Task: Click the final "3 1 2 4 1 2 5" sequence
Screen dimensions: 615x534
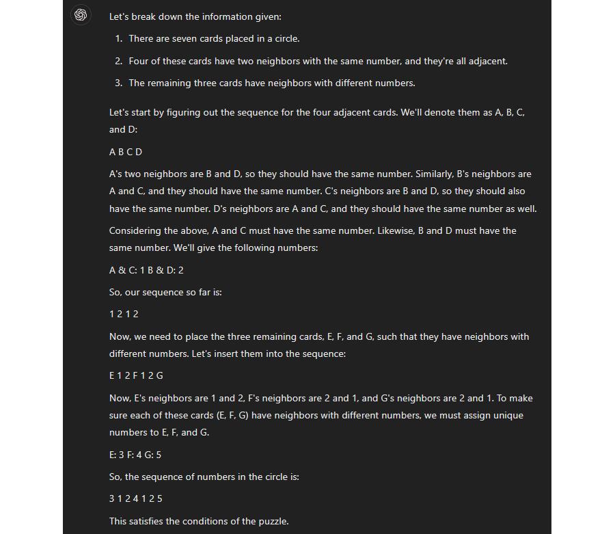Action: click(x=136, y=499)
